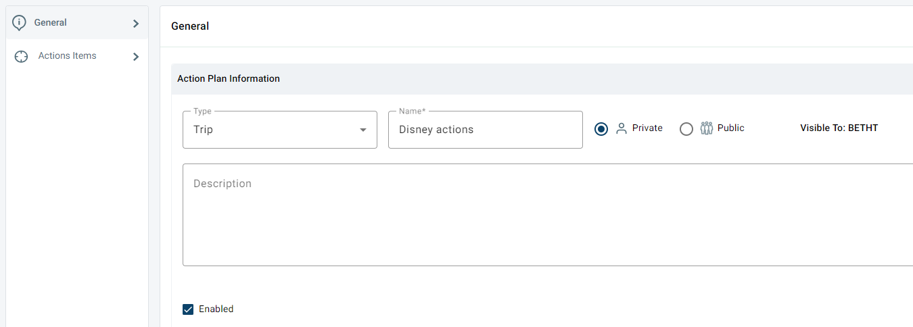Viewport: 913px width, 327px height.
Task: Click the person icon beside Private
Action: coord(622,128)
